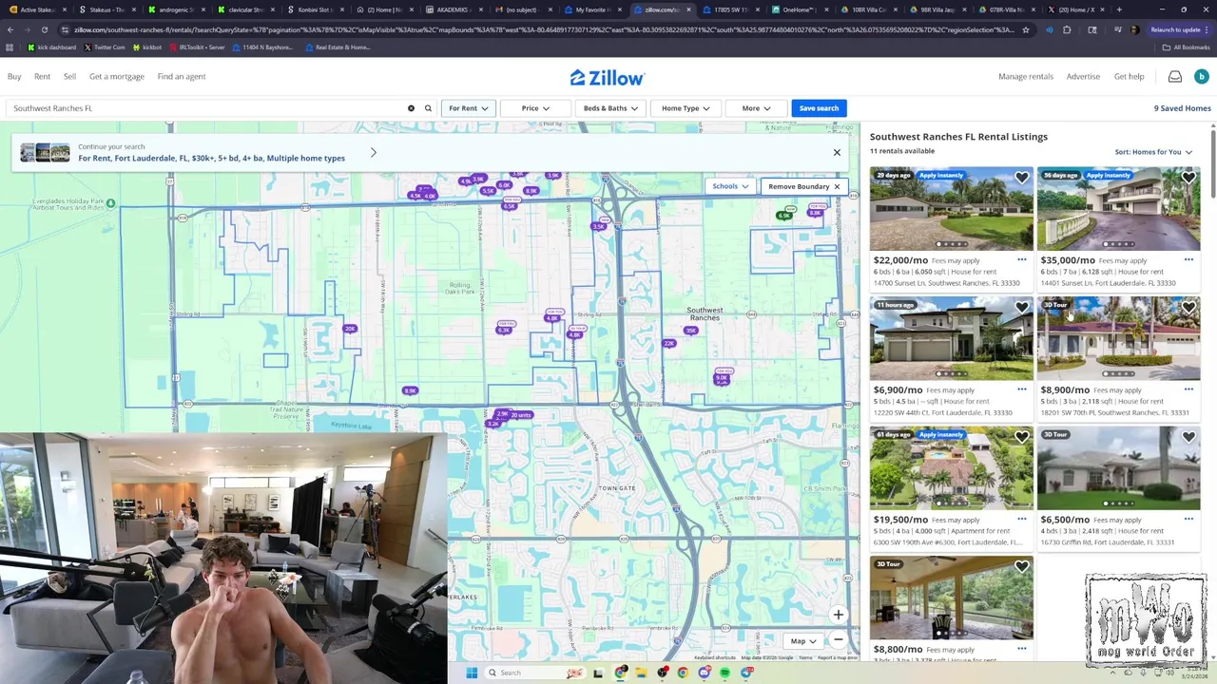This screenshot has height=684, width=1217.
Task: Bookmark this page with the star icon
Action: click(x=1025, y=29)
